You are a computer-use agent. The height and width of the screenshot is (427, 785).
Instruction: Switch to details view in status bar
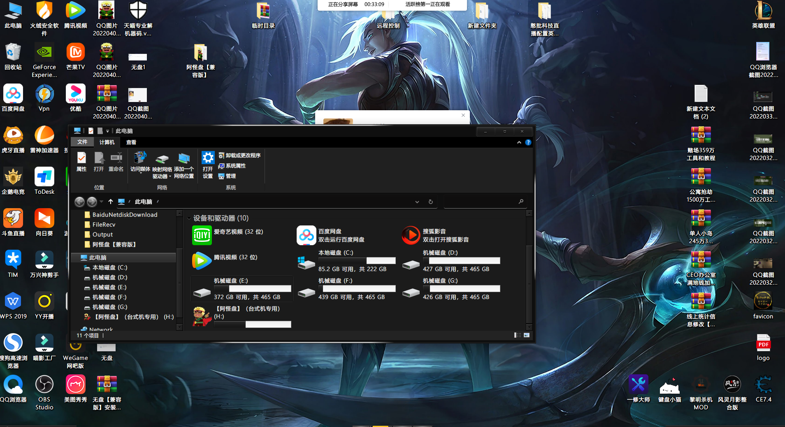[x=517, y=335]
